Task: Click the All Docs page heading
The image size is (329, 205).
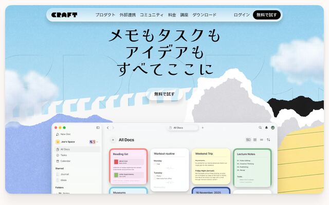Action: click(126, 140)
